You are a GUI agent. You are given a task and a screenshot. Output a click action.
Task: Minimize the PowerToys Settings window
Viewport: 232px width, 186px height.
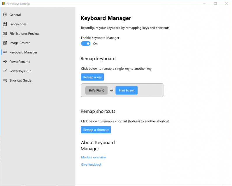pyautogui.click(x=205, y=3)
